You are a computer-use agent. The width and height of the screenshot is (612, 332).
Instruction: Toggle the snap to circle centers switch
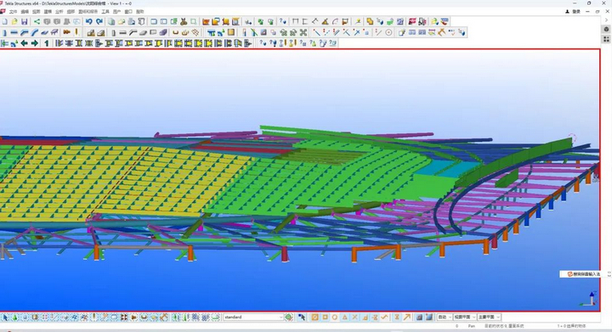(335, 318)
